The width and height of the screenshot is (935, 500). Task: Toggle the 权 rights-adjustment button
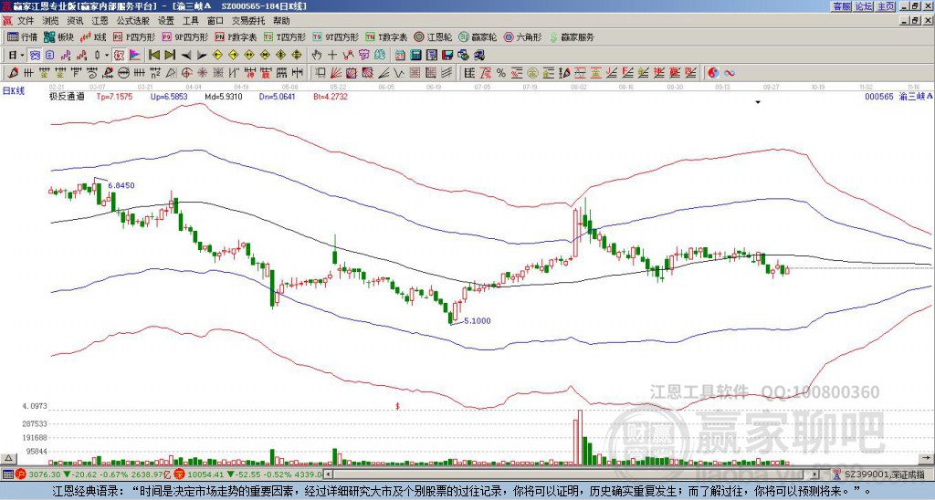119,56
